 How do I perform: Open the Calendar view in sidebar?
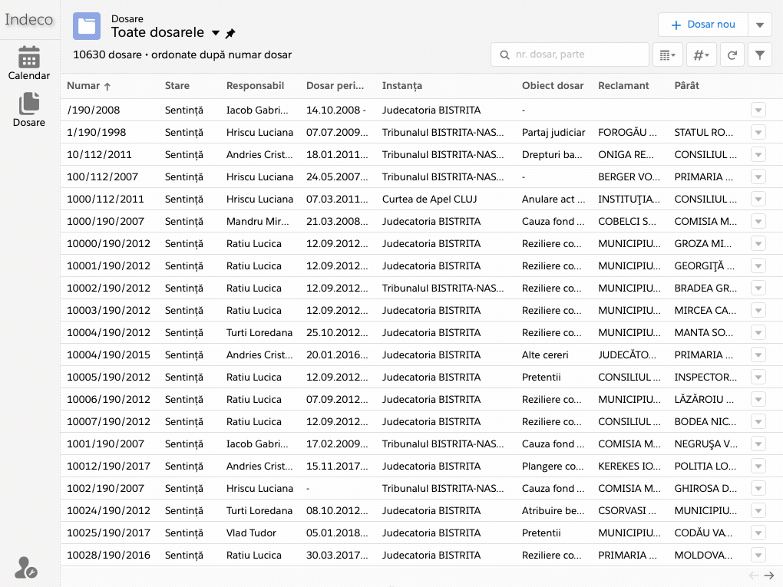[29, 63]
